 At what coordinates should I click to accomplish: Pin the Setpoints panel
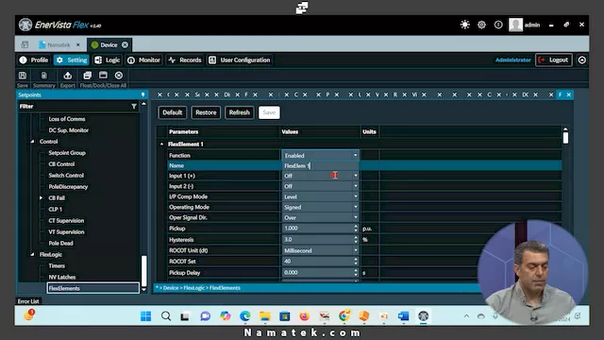tap(143, 94)
